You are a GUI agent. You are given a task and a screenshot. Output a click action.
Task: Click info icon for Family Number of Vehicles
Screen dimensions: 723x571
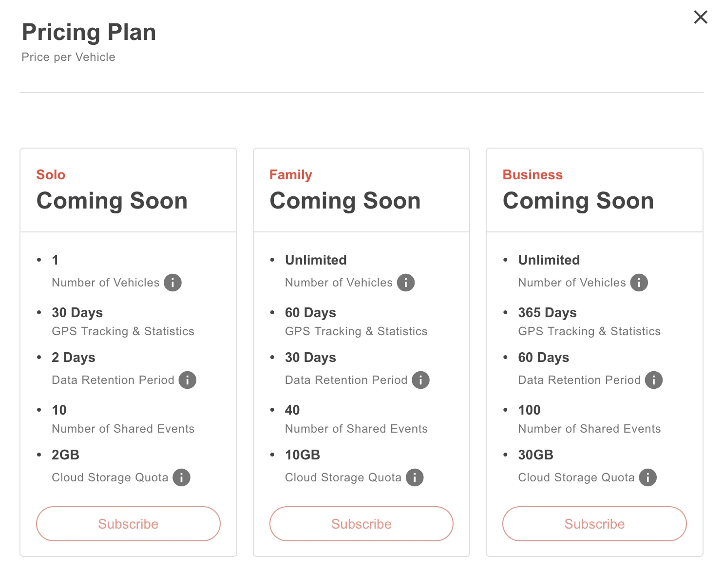point(406,283)
